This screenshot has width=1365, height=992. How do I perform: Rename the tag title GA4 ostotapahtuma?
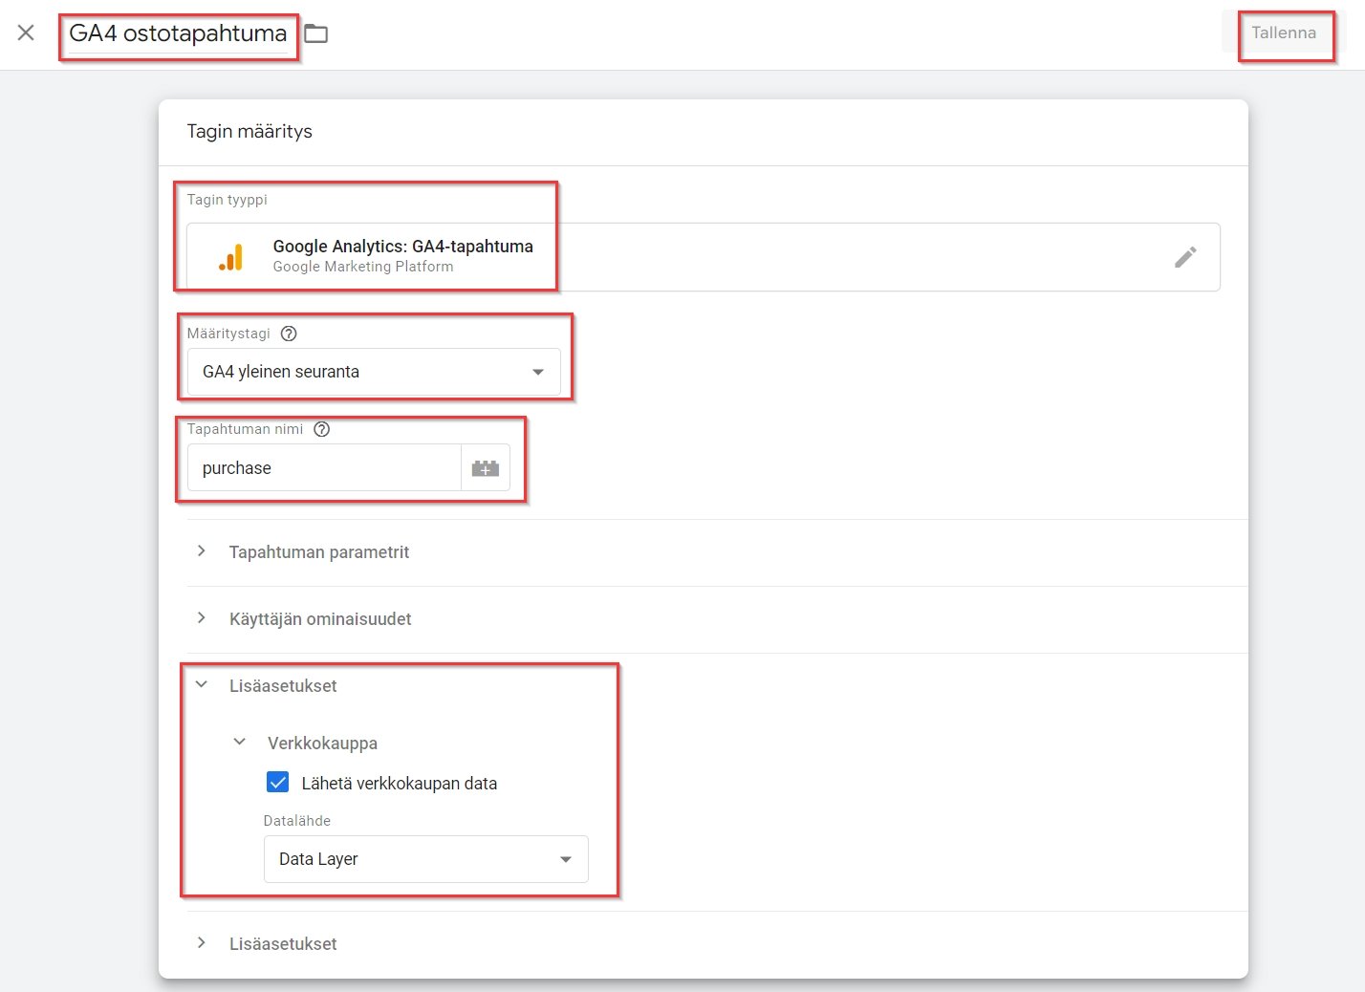(x=178, y=33)
